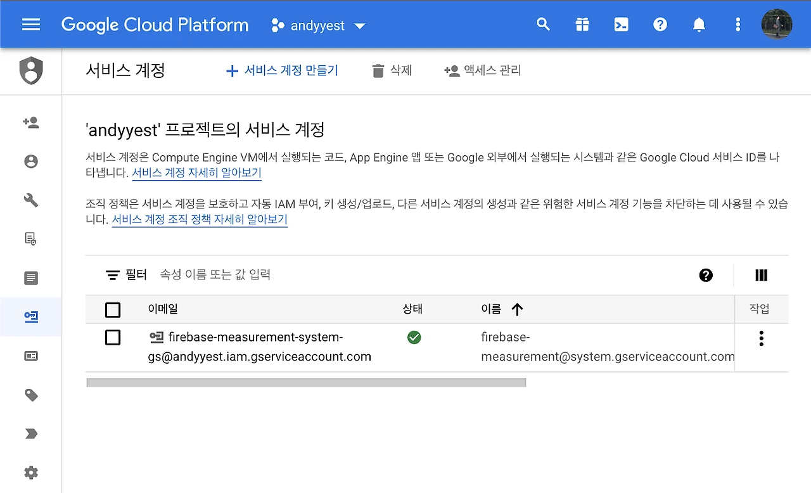This screenshot has height=493, width=811.
Task: Open the column display options icon
Action: click(762, 275)
